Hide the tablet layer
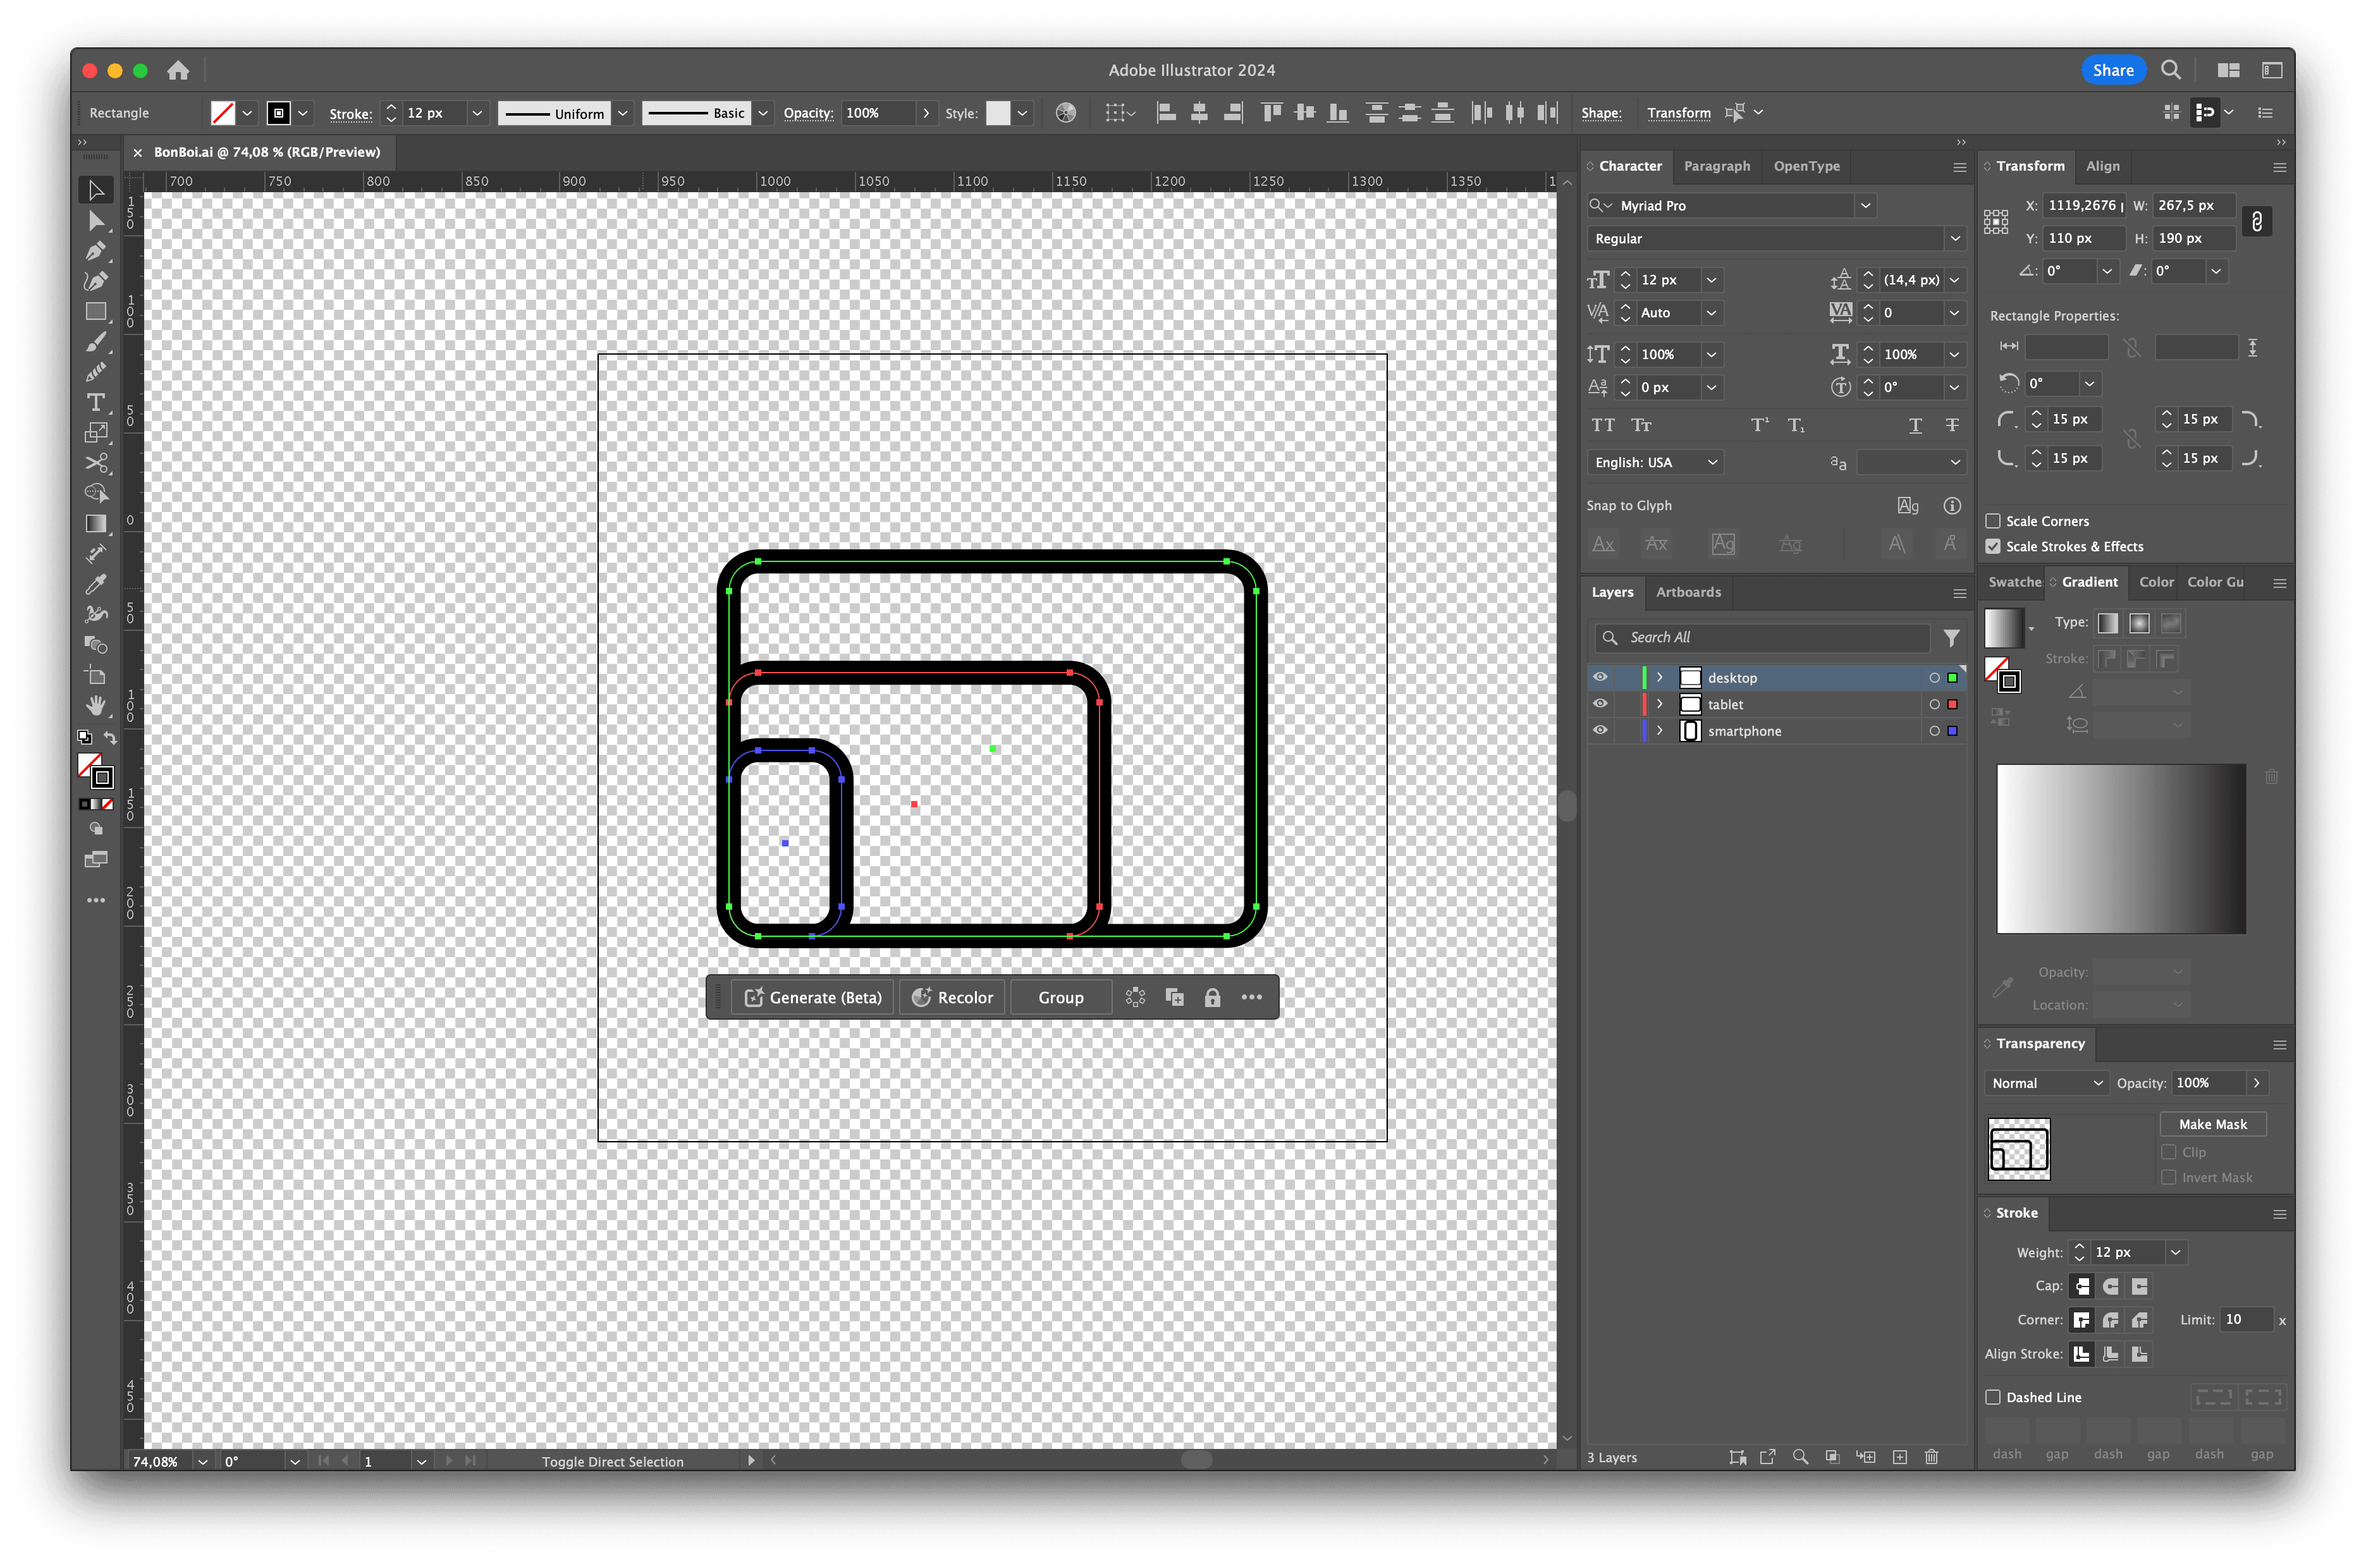 [1600, 704]
